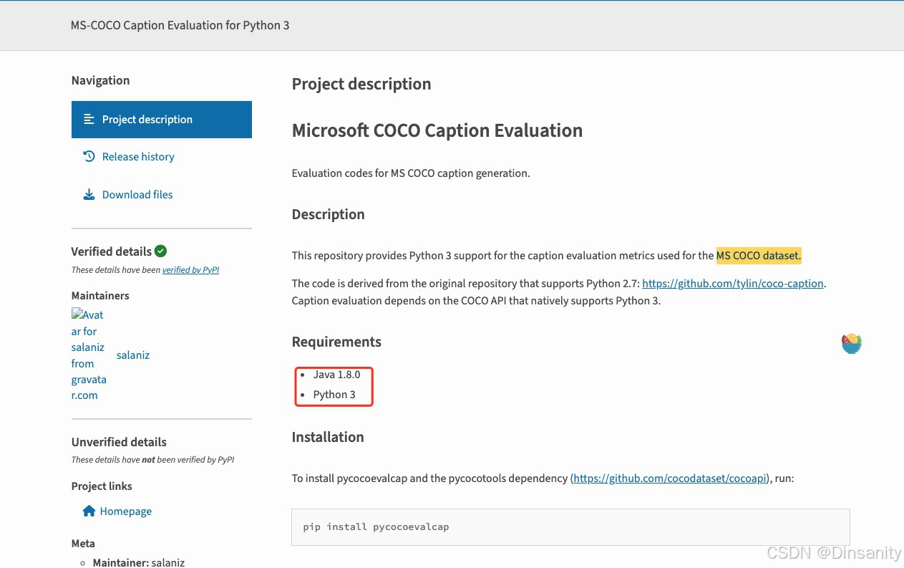Open the tylin/coco-caption GitHub link

pos(733,284)
